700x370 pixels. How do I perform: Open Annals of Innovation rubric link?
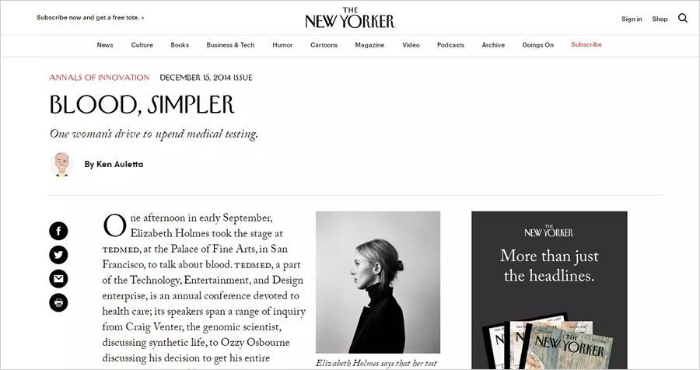[x=99, y=78]
